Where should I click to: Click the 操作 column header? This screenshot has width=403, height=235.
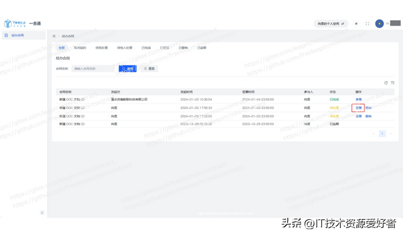358,92
